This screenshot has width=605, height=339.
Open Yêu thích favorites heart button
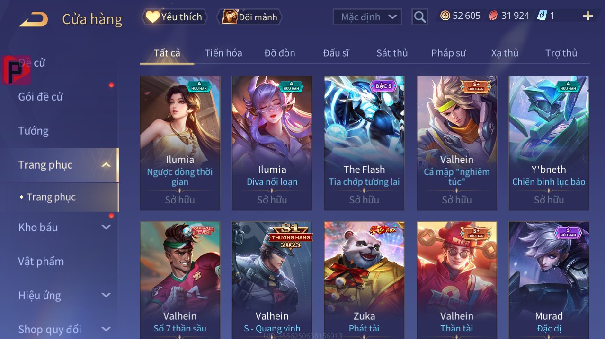[x=174, y=17]
